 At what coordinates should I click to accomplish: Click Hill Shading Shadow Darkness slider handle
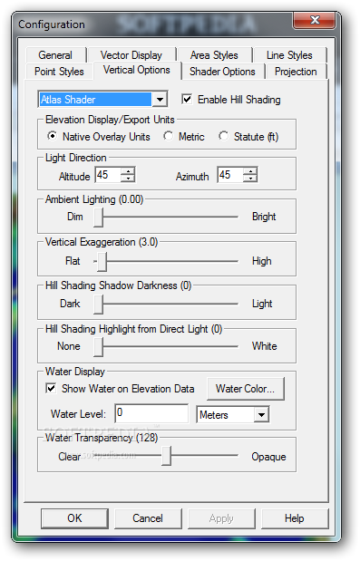[x=99, y=305]
